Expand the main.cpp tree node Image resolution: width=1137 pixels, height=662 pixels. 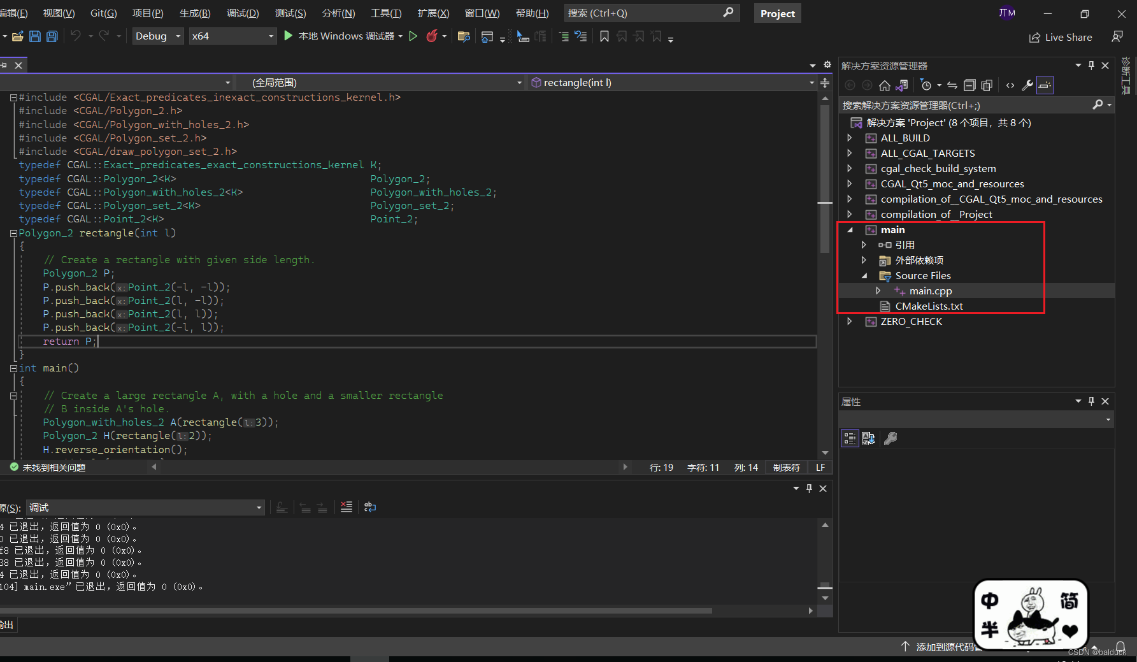pyautogui.click(x=879, y=291)
